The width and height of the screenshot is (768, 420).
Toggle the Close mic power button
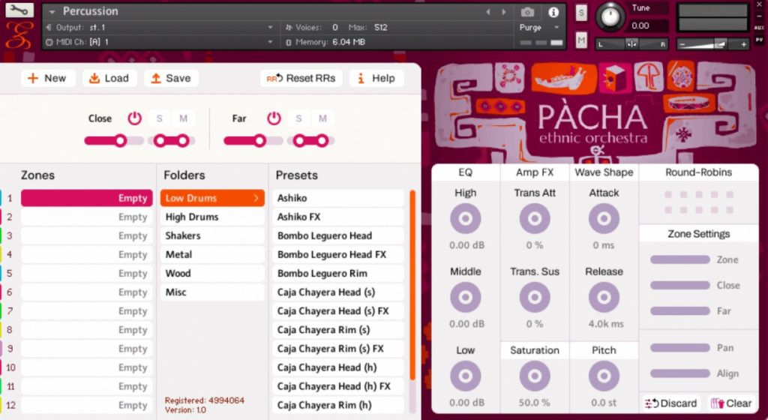134,118
